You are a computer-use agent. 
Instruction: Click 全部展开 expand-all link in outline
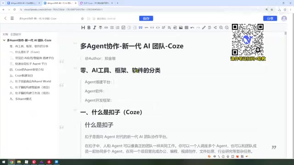point(16,34)
